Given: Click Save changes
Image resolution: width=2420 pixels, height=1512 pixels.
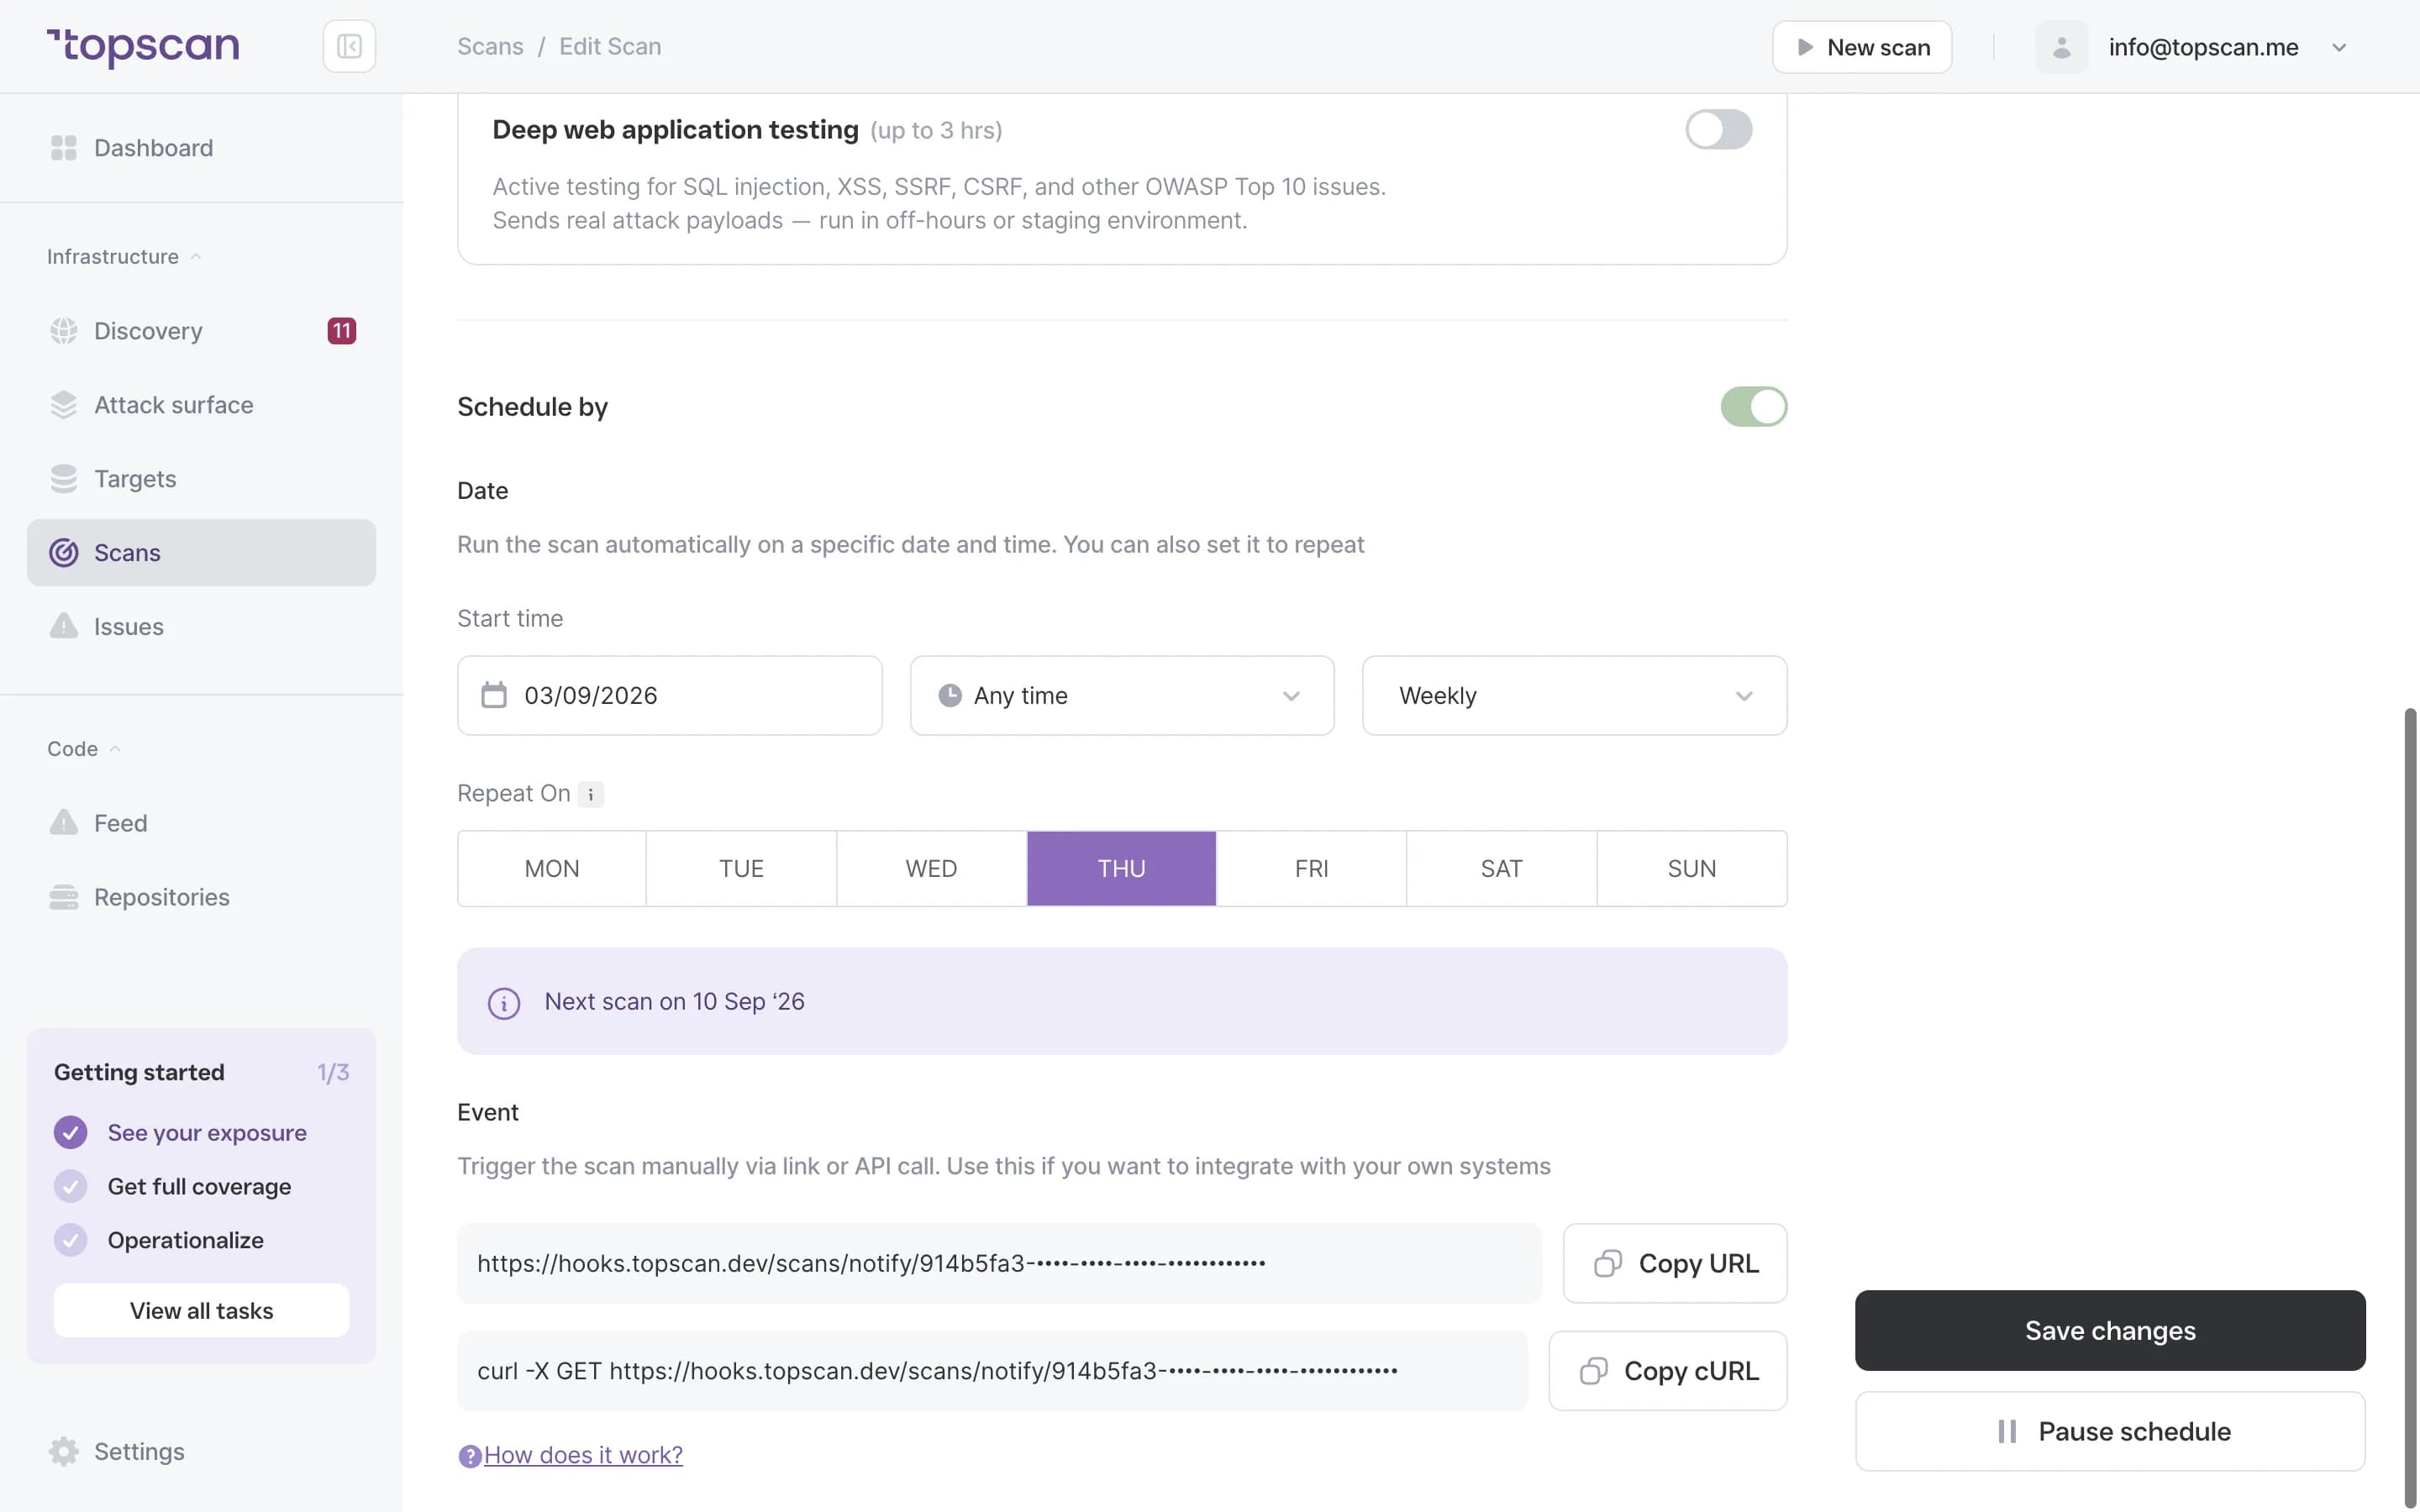Looking at the screenshot, I should pos(2110,1331).
